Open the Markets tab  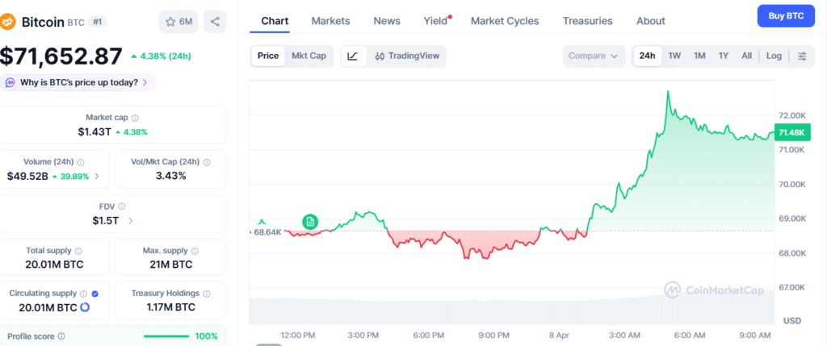click(x=330, y=21)
